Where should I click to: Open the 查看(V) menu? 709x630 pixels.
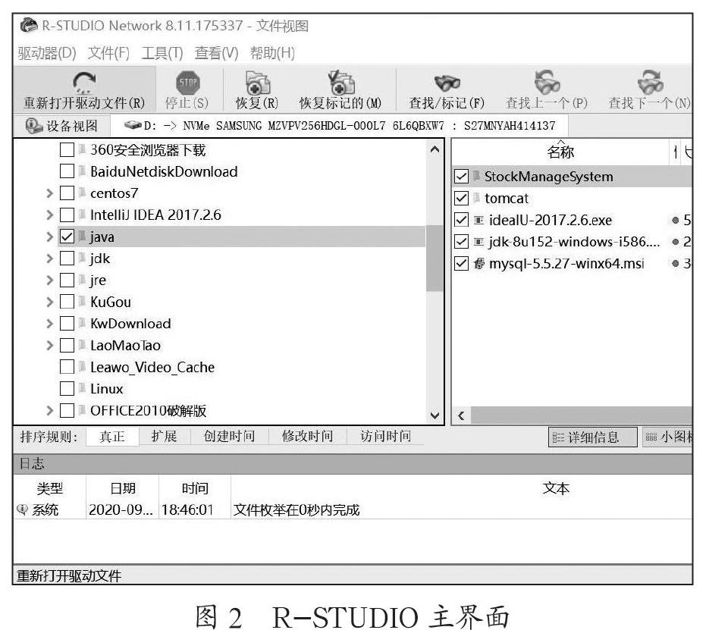[x=216, y=53]
